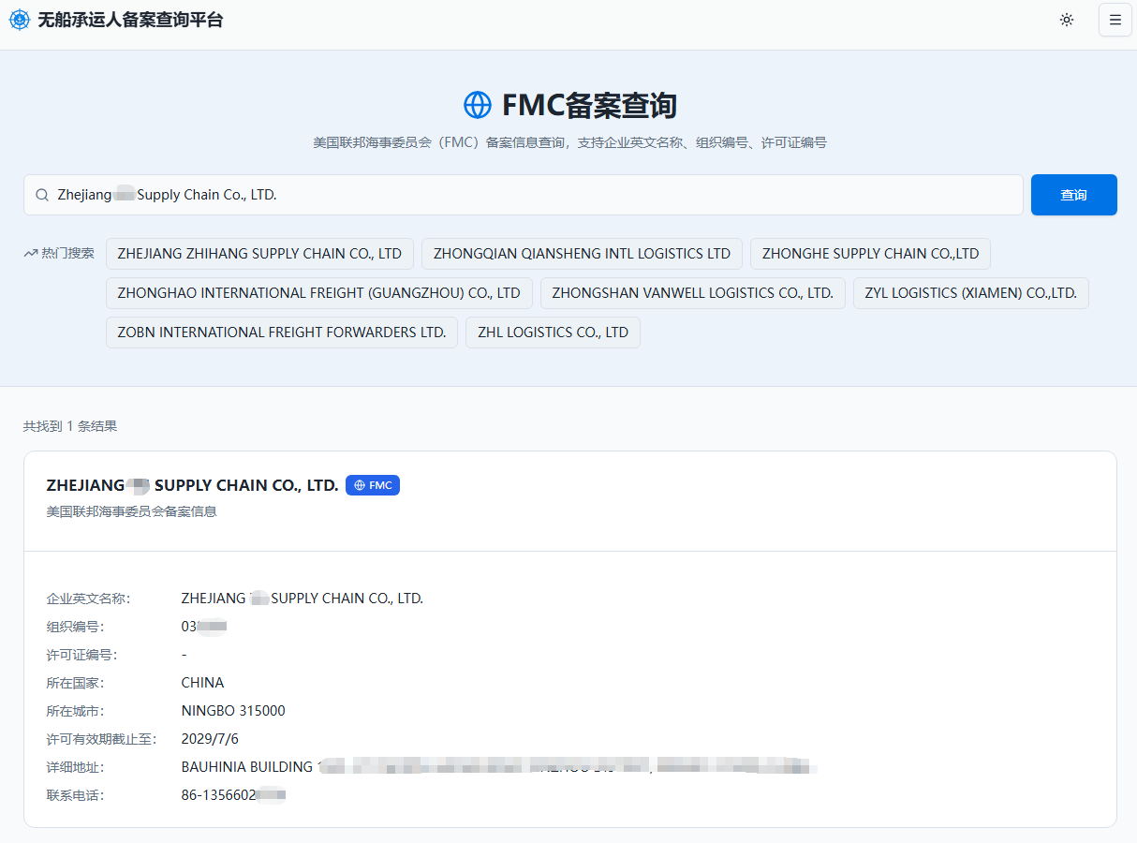Select ZHL LOGISTICS CO., LTD tag
Screen dimensions: 1137x843
(x=553, y=333)
